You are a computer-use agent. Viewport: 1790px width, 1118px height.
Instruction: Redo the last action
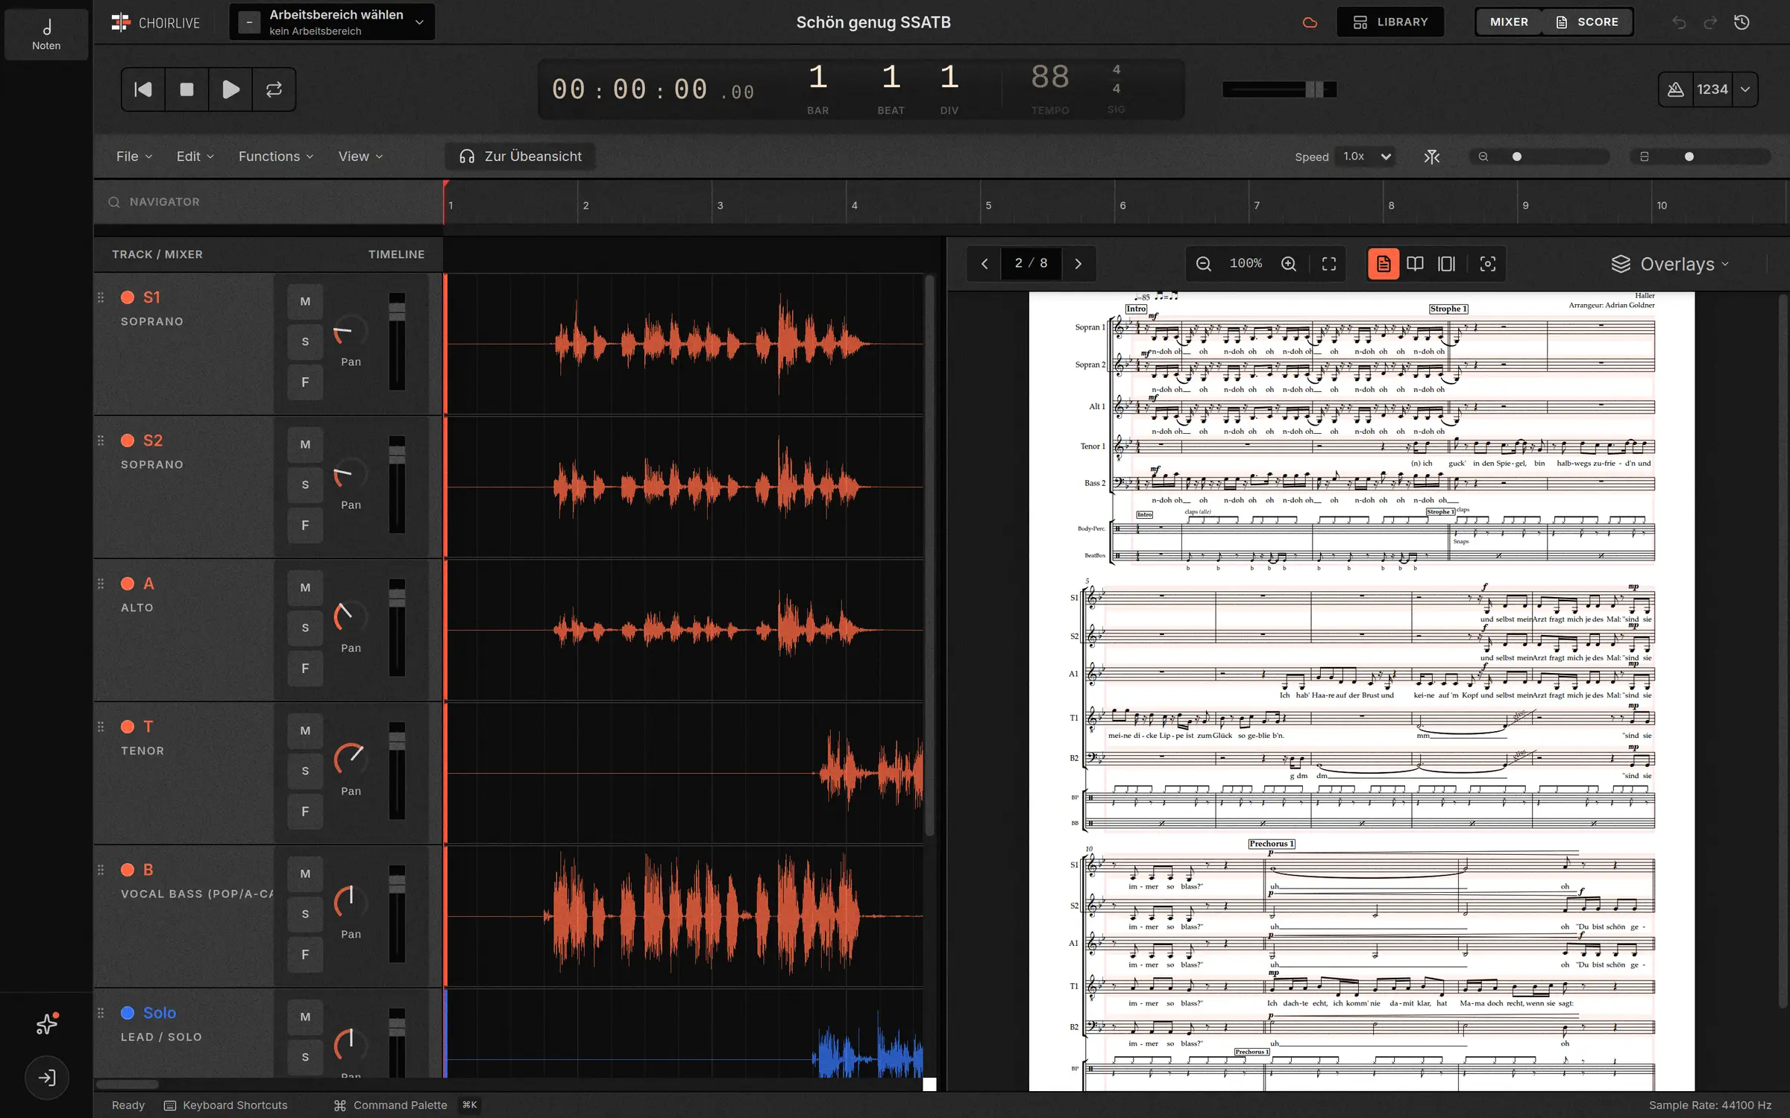click(x=1710, y=22)
